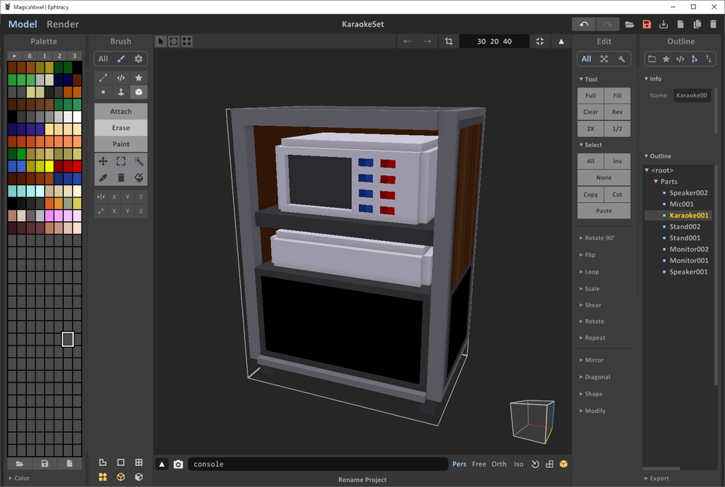Expand the Export section
725x487 pixels.
pyautogui.click(x=656, y=479)
